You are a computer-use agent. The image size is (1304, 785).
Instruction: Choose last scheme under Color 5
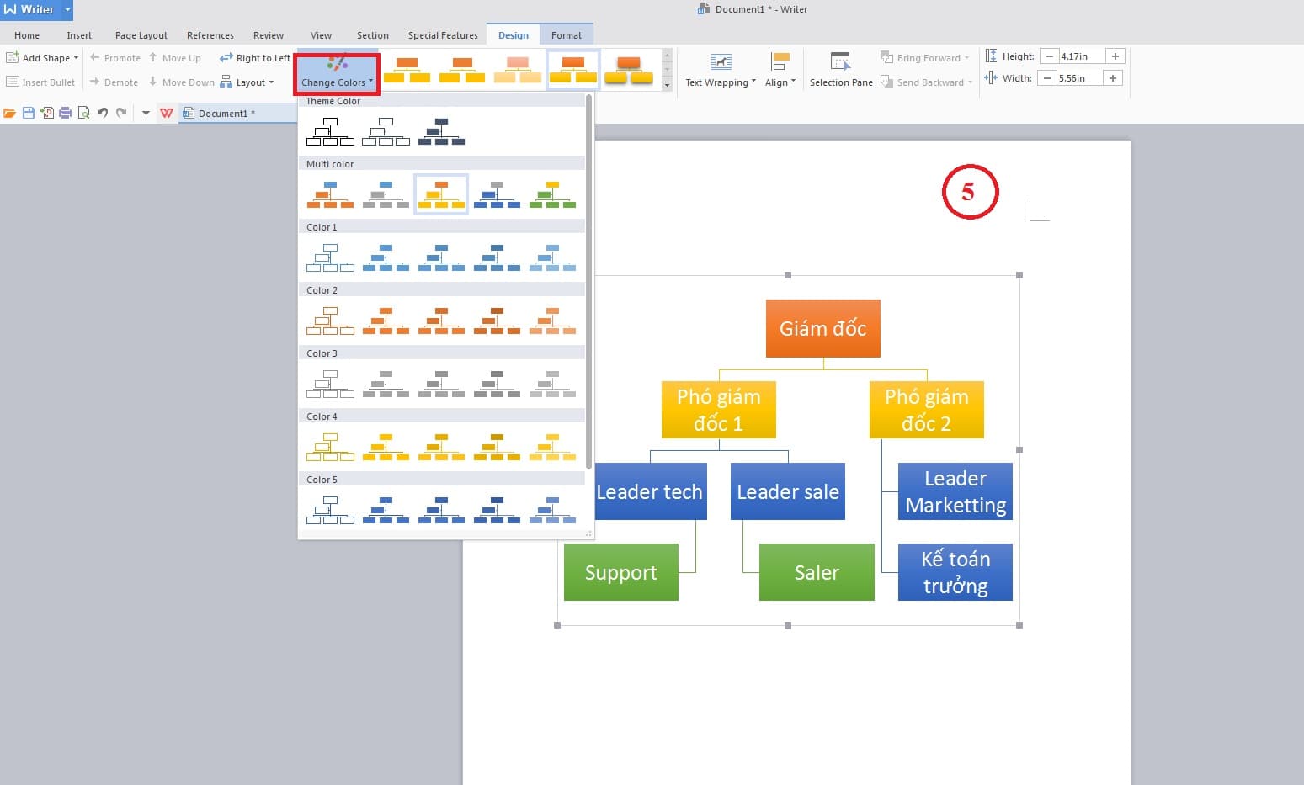point(552,510)
